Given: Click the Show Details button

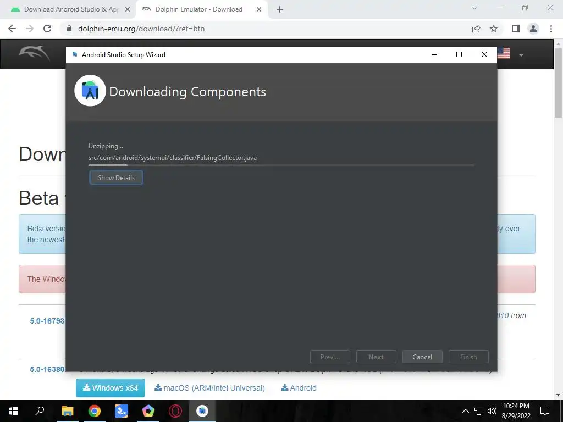Looking at the screenshot, I should click(x=116, y=177).
